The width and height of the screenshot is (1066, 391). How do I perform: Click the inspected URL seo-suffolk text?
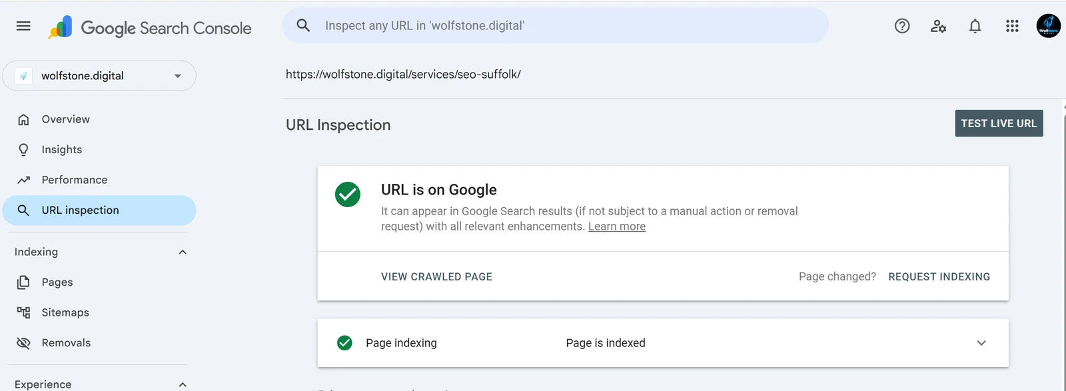click(403, 75)
